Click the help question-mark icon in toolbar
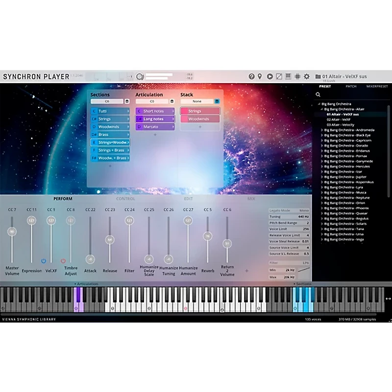This screenshot has width=392, height=392. tap(252, 77)
